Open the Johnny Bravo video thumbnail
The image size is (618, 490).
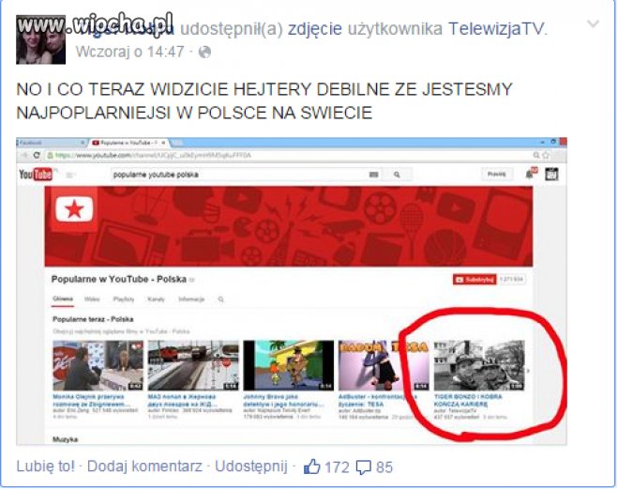pos(289,366)
